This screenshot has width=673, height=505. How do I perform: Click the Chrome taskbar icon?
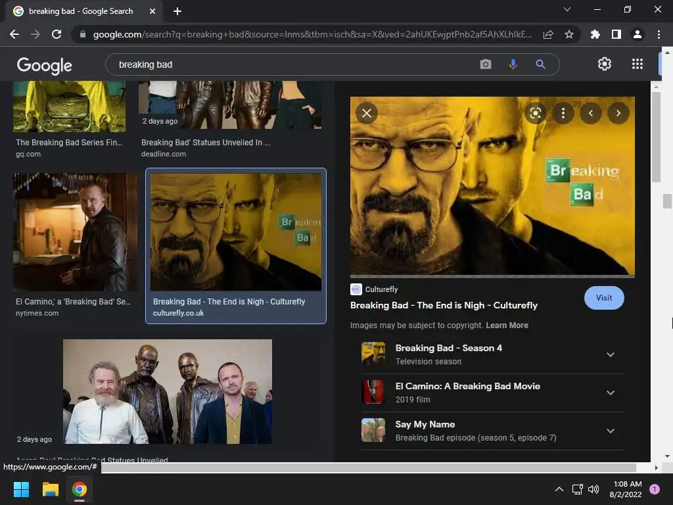click(80, 489)
